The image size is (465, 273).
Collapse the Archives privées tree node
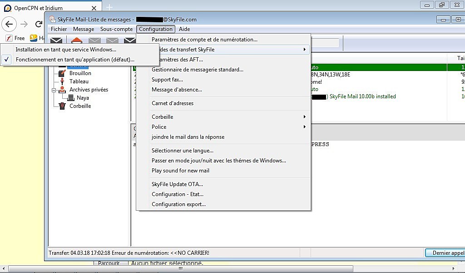54,90
